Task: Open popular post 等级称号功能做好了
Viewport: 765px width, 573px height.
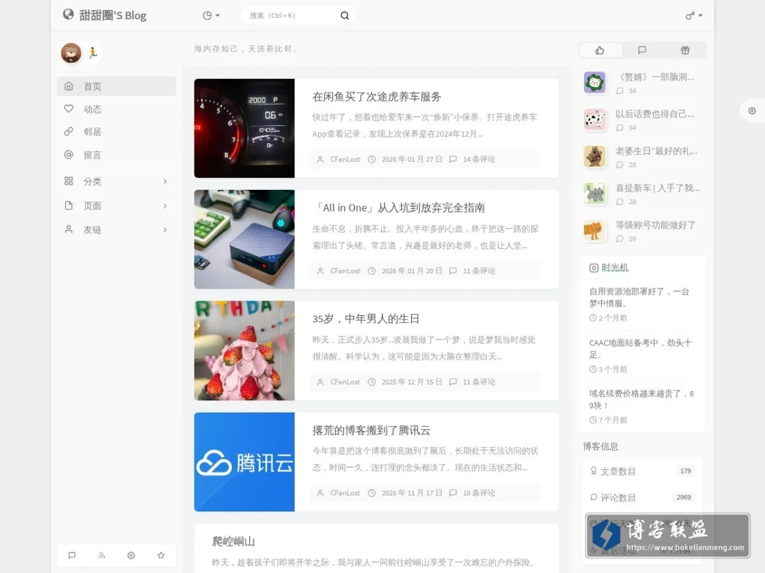Action: (x=655, y=225)
